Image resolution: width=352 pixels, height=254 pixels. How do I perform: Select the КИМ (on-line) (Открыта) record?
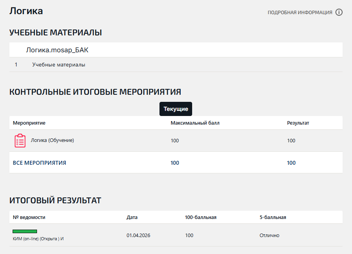38,239
